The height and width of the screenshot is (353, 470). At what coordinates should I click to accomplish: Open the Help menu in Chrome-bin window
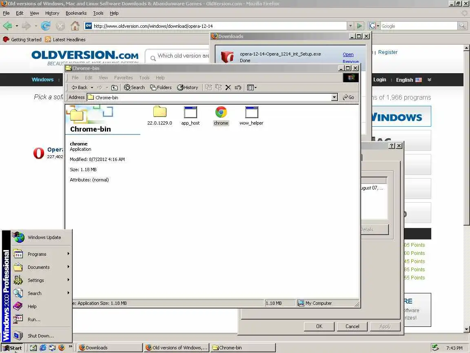[160, 78]
